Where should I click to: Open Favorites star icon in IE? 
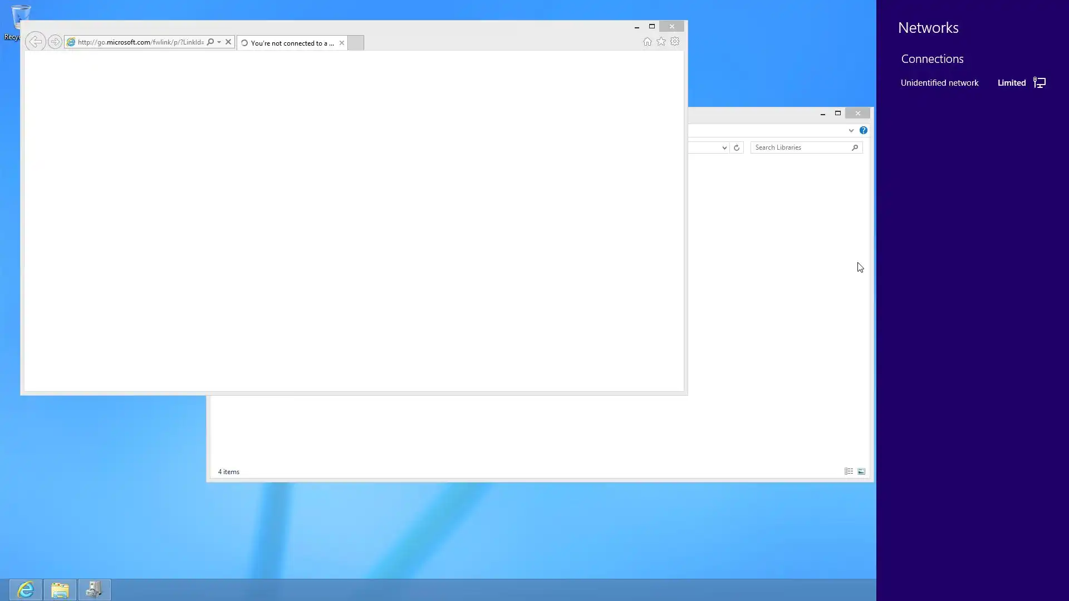click(661, 42)
